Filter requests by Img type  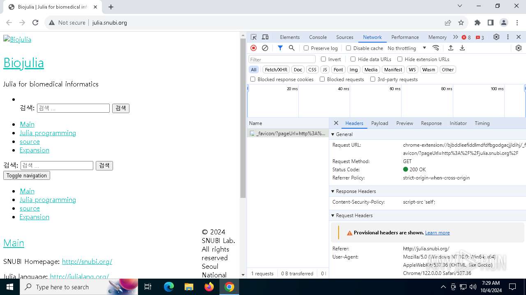point(354,70)
